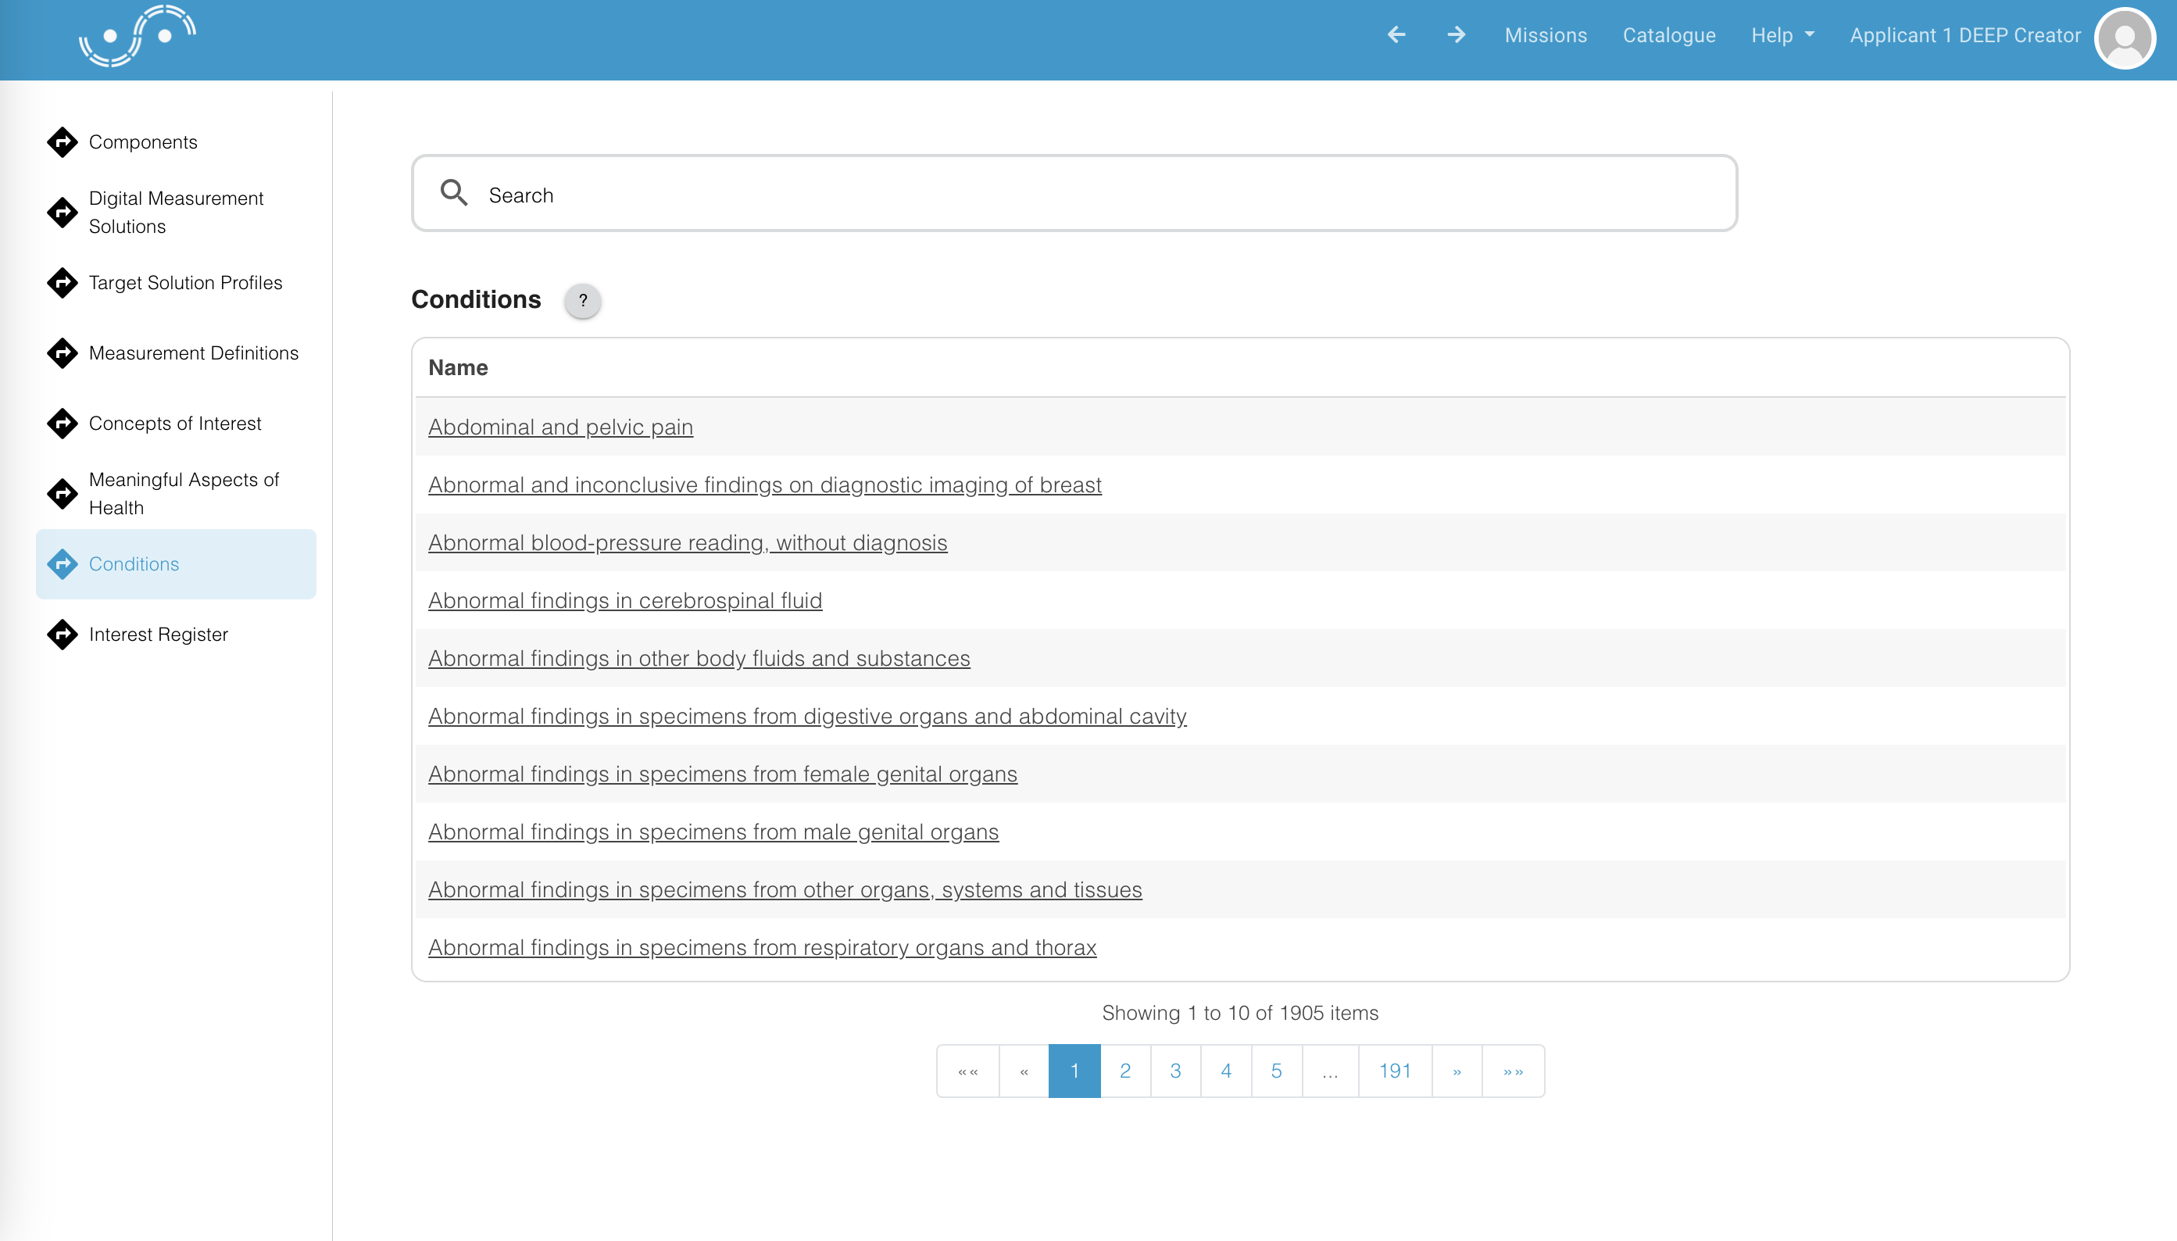Select page 1 in pagination
Viewport: 2177px width, 1241px height.
(1074, 1071)
